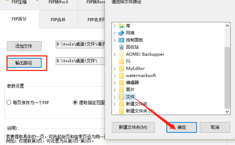Select the 控制面板 control panel icon
235x145 pixels.
(121, 40)
